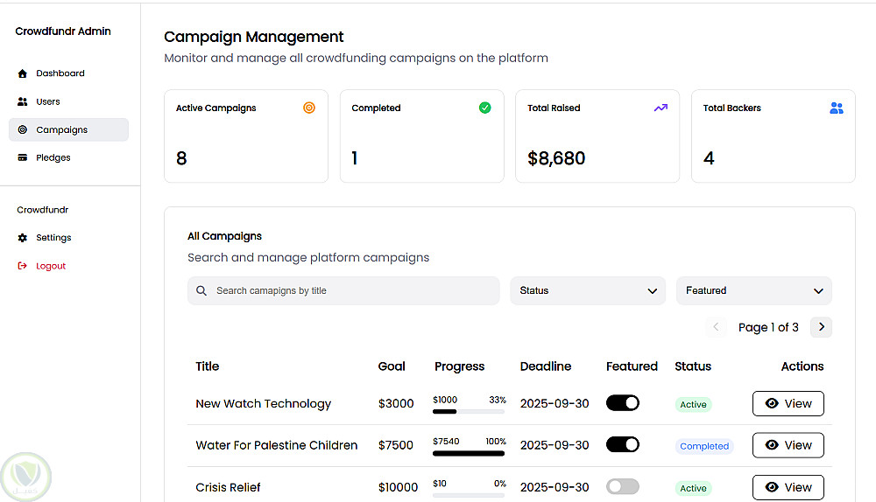Click the Logout arrow icon in sidebar
876x502 pixels.
(x=23, y=266)
